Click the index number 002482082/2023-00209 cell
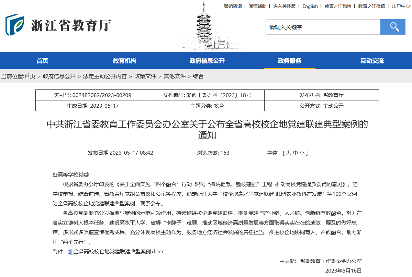Image resolution: width=412 pixels, height=277 pixels. [93, 95]
